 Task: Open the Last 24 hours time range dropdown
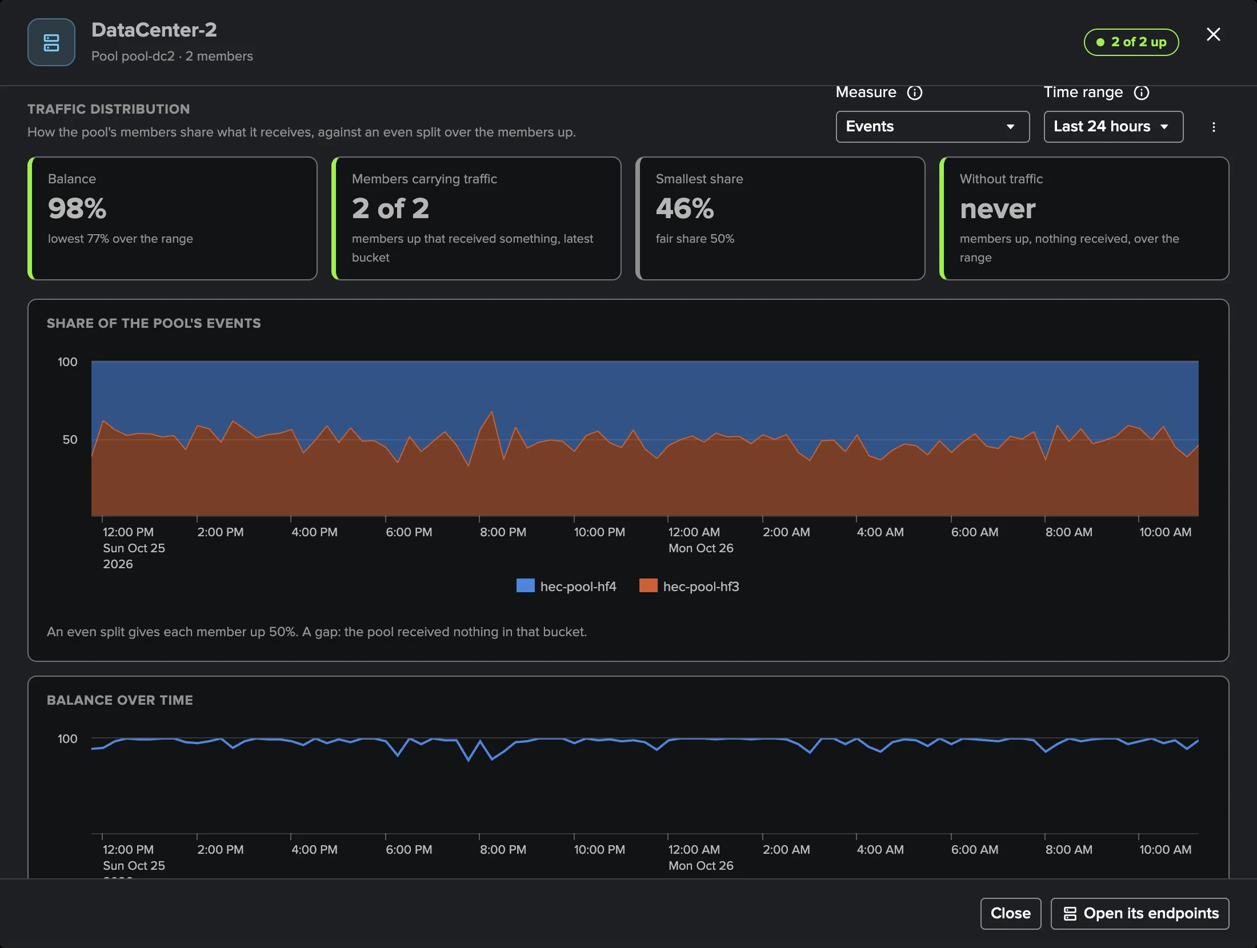[x=1114, y=127]
